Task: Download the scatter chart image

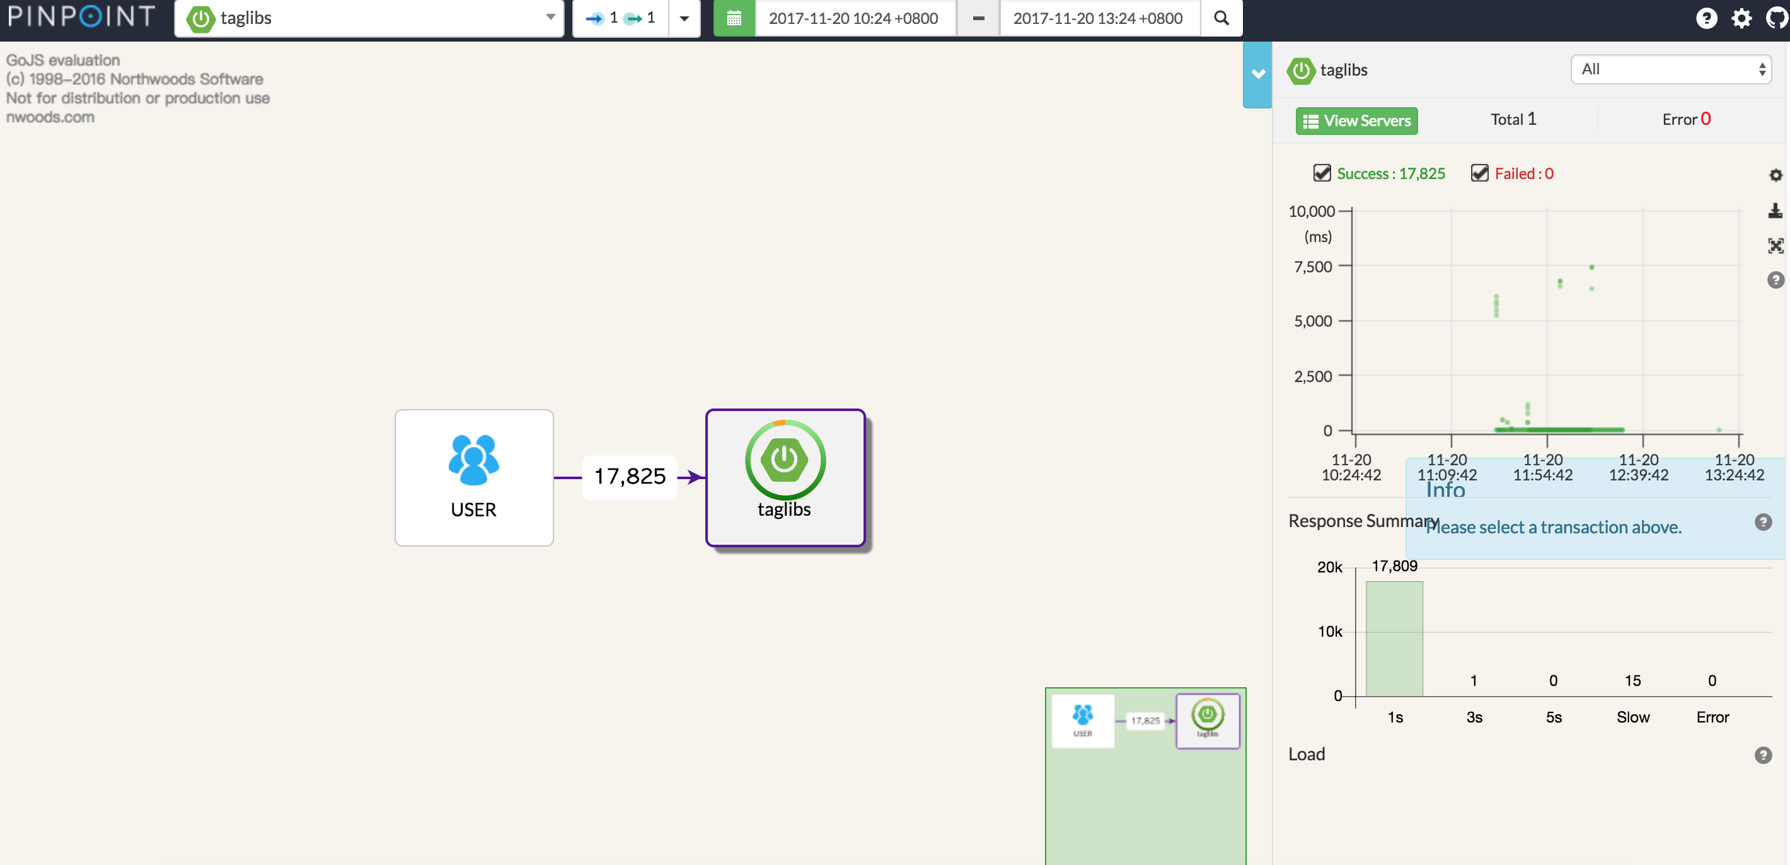Action: (x=1775, y=211)
